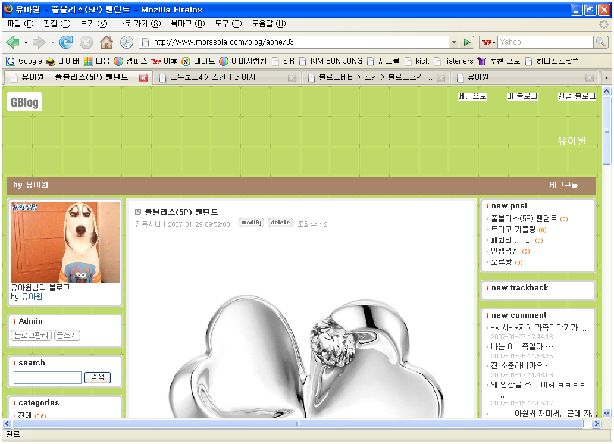The width and height of the screenshot is (614, 444).
Task: Click the vertical scrollbar down arrow
Action: [606, 414]
